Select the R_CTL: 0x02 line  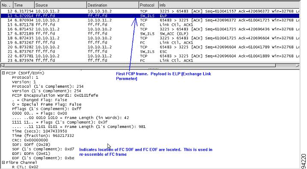(25, 167)
